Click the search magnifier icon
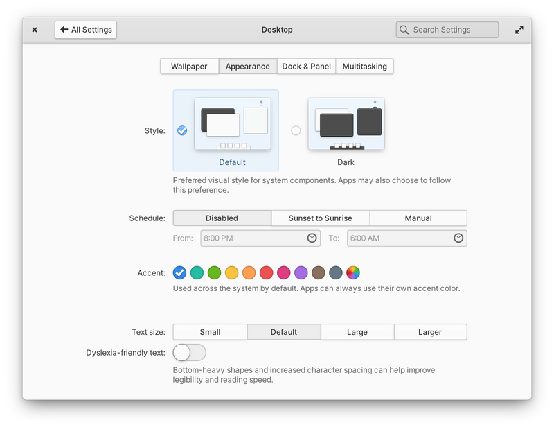The height and width of the screenshot is (427, 554). [404, 30]
